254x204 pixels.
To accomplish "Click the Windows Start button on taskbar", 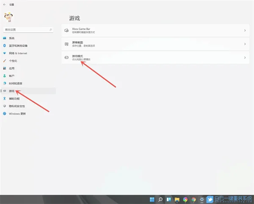I will pos(152,199).
